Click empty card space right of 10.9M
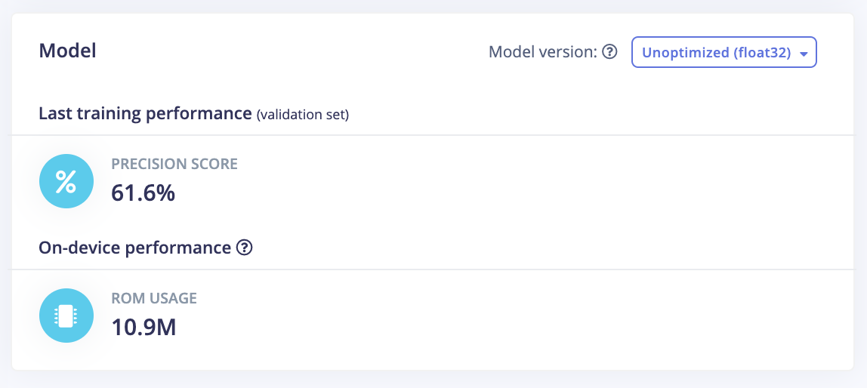 pos(491,327)
